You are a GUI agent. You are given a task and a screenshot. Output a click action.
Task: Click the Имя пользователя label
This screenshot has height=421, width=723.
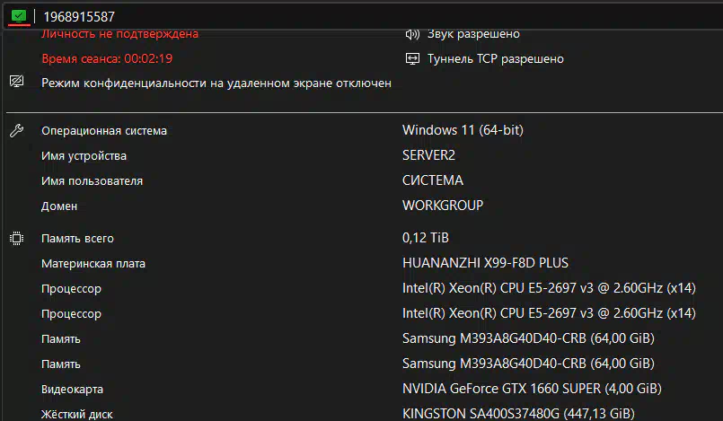[x=93, y=181]
